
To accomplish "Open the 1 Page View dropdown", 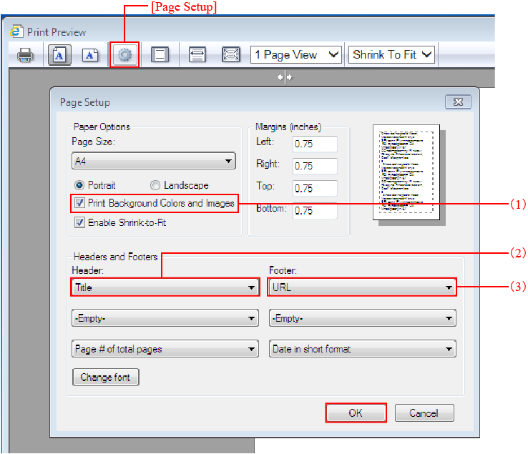I will pos(296,55).
